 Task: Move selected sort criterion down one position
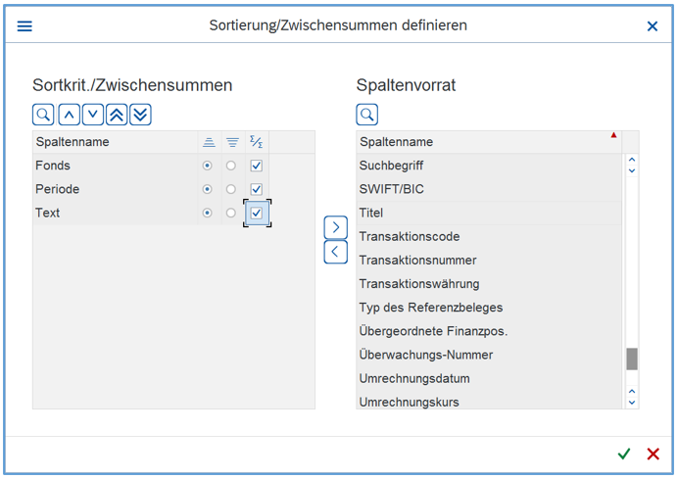(x=92, y=115)
